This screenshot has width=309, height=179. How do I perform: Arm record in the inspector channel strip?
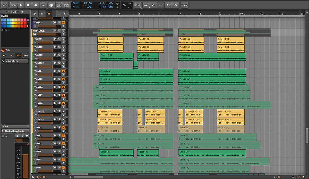(18, 136)
